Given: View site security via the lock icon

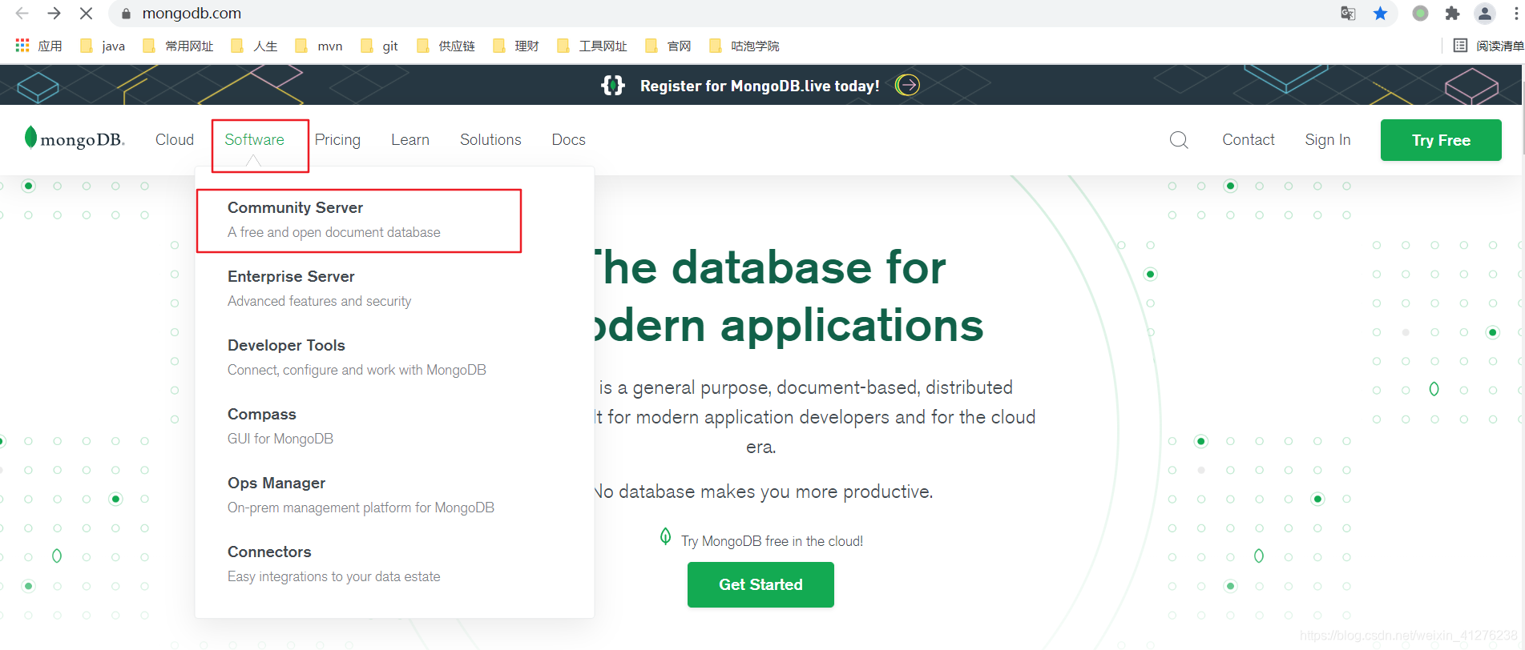Looking at the screenshot, I should (125, 14).
